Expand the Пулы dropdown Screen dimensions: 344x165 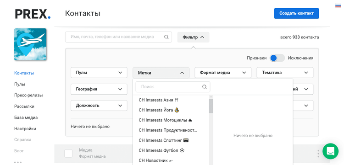pos(99,73)
